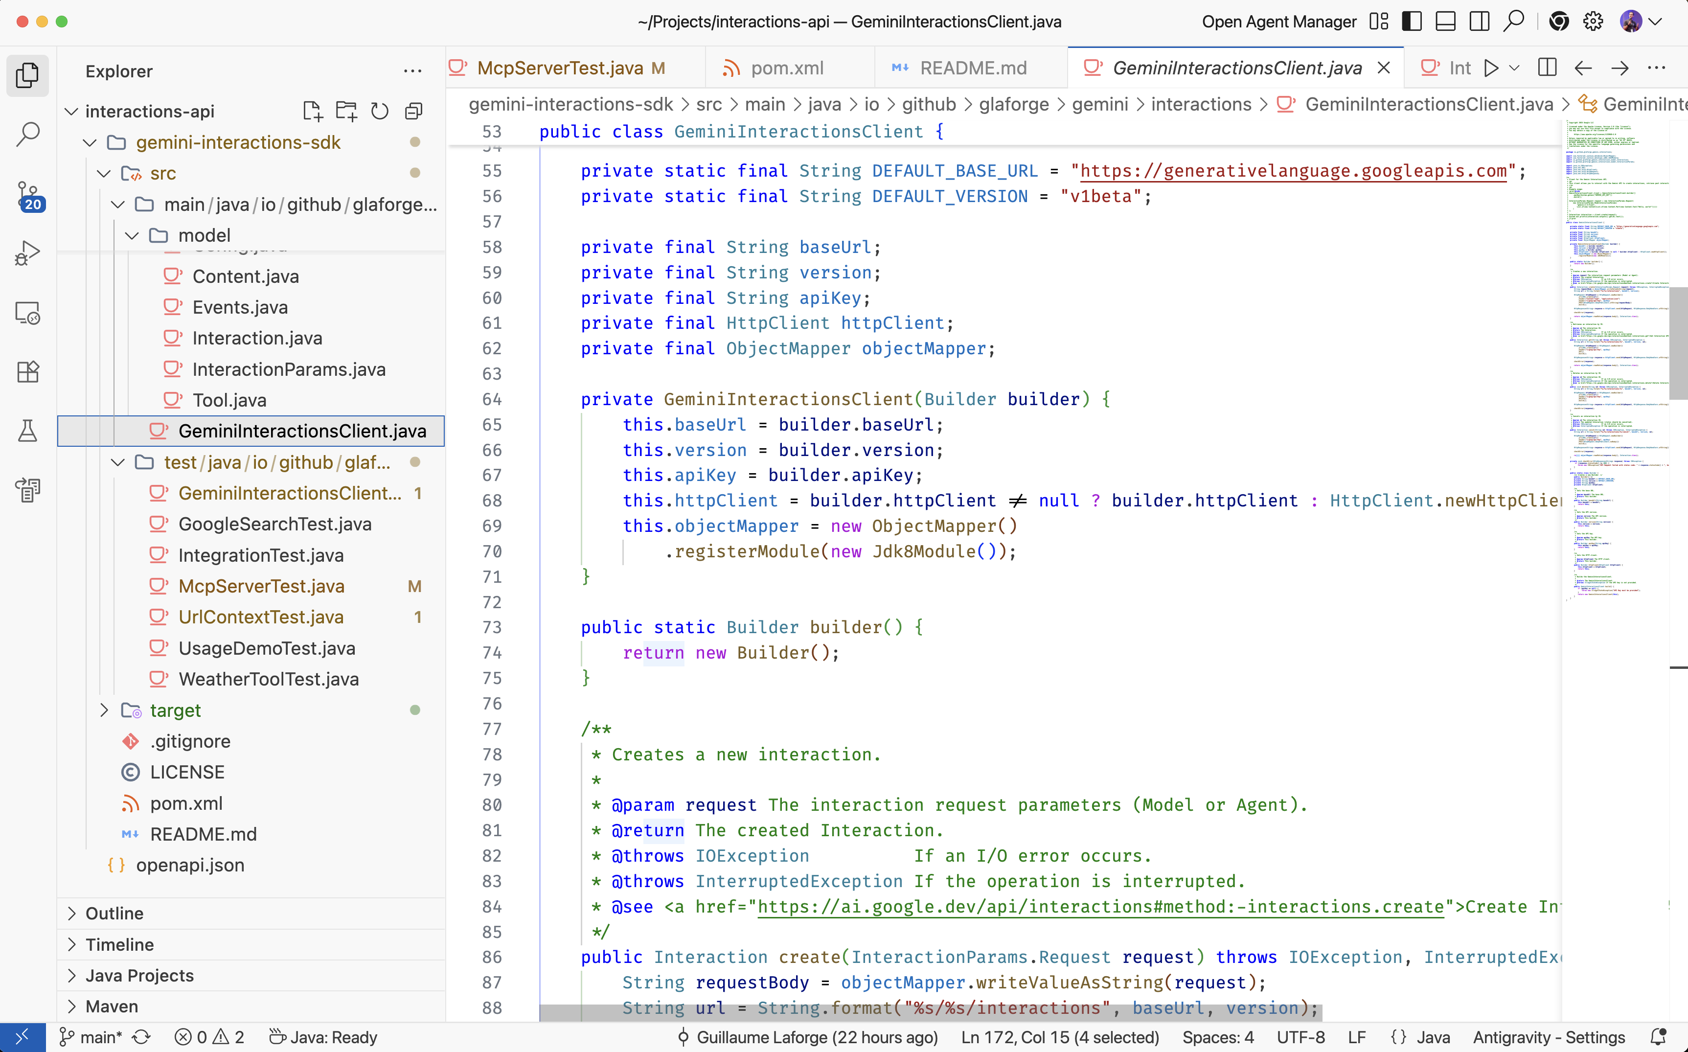Screen dimensions: 1688x1052
Task: Open the Search view in activity bar
Action: coord(28,134)
